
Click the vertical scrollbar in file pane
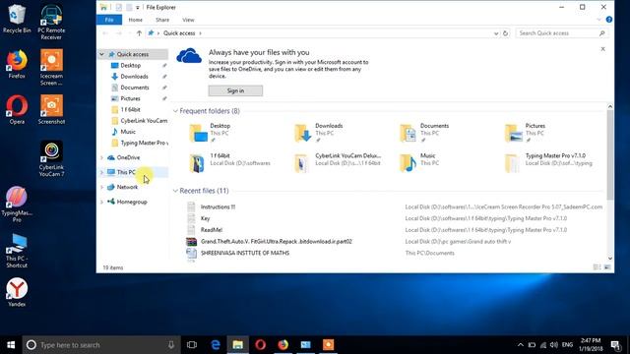610,154
